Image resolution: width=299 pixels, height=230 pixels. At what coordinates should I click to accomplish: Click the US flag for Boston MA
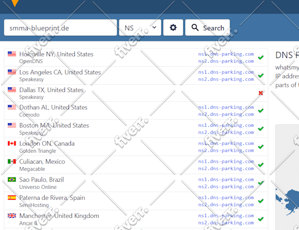pyautogui.click(x=12, y=125)
